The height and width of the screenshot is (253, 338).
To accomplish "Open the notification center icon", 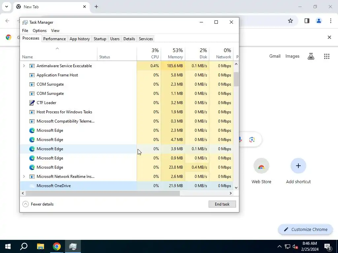I will click(328, 247).
